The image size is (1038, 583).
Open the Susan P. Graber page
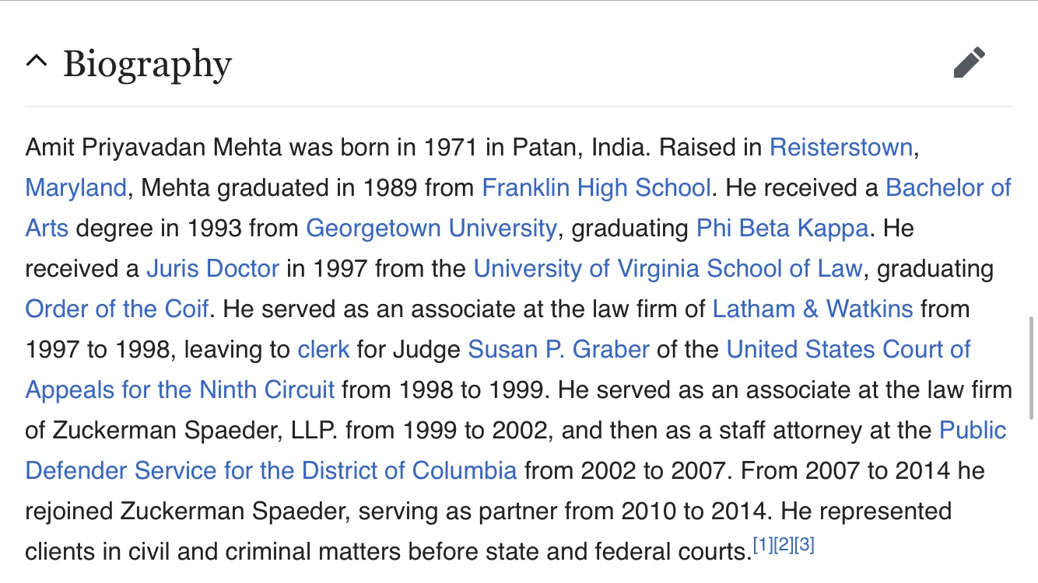pos(559,349)
